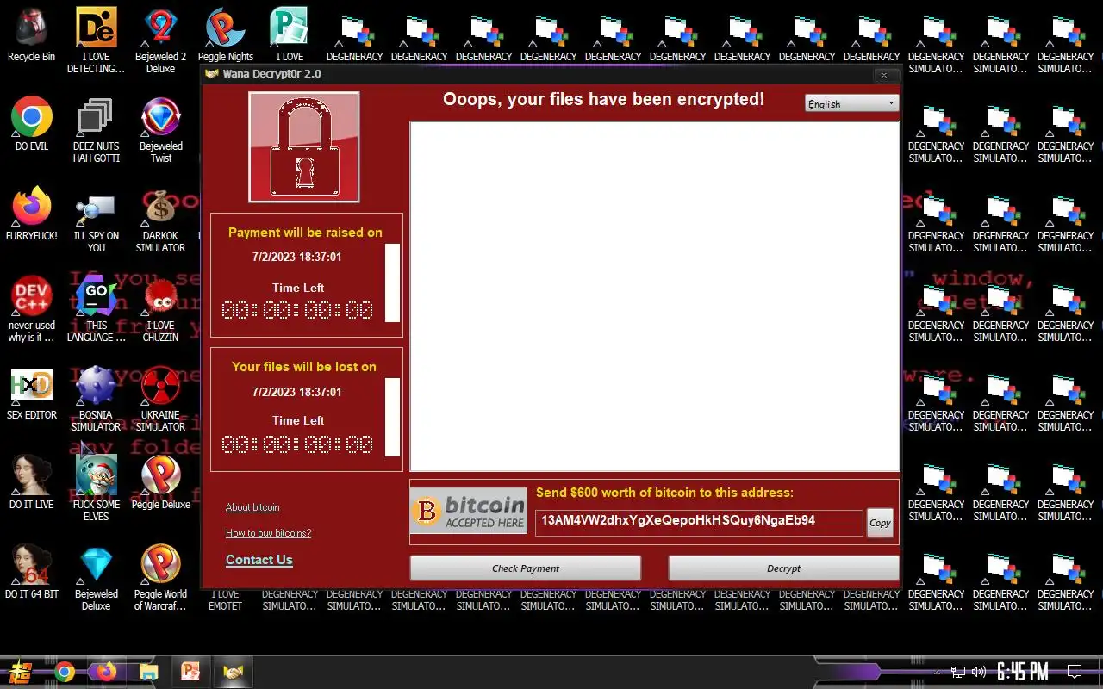
Task: Open the Start menu on the taskbar
Action: click(x=21, y=672)
